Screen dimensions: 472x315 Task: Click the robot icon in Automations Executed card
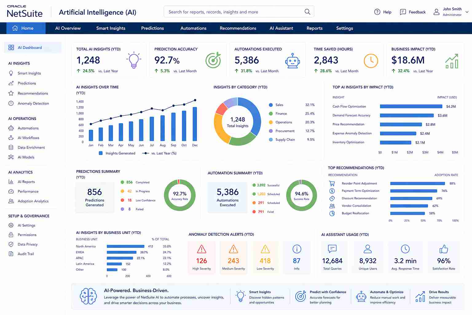click(293, 61)
